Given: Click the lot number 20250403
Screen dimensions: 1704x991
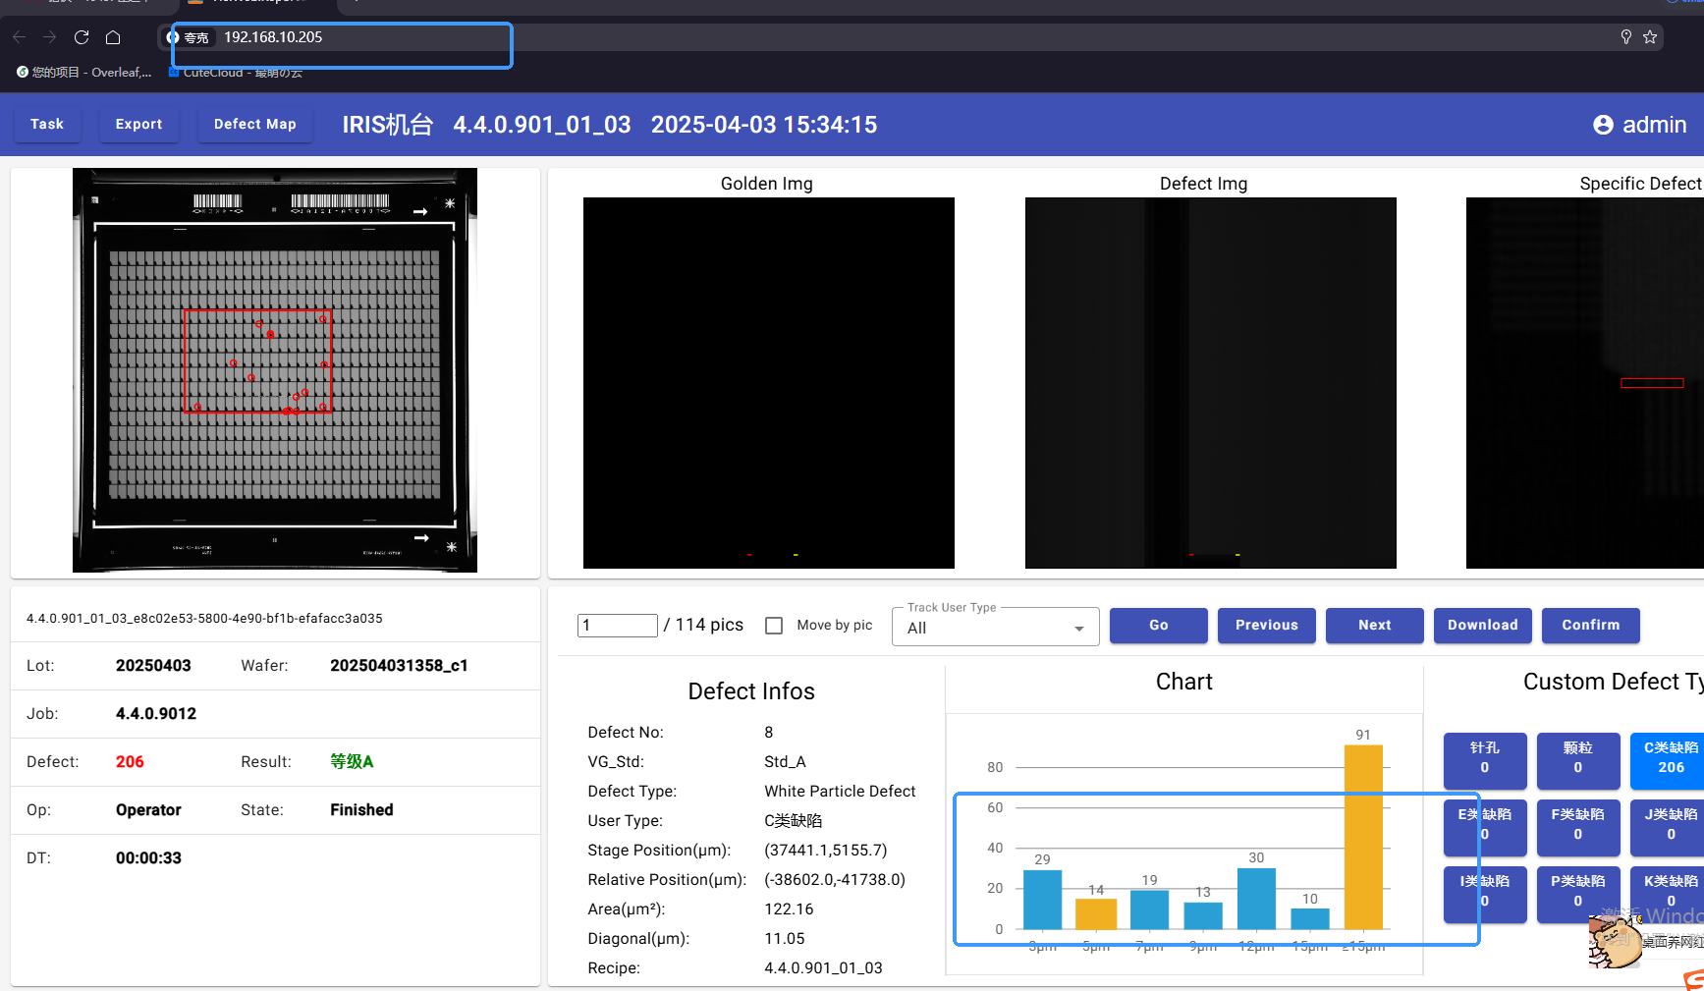Looking at the screenshot, I should tap(153, 666).
